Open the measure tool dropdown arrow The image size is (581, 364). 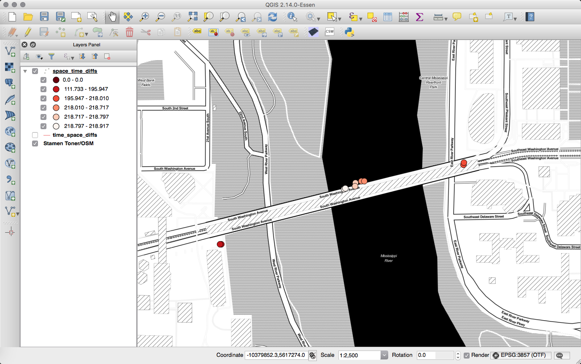tap(447, 18)
